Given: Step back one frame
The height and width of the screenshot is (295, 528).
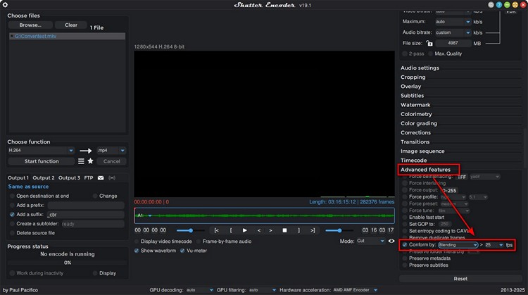Looking at the screenshot, I should click(x=258, y=230).
